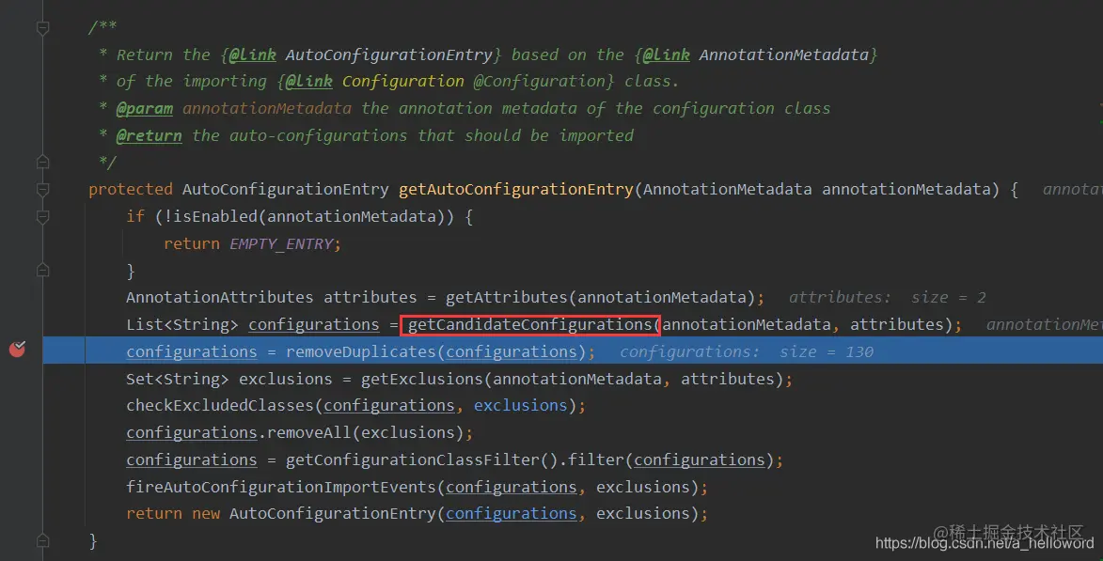Click the fireAutoConfigurationImportEvents method call
The height and width of the screenshot is (561, 1103).
tap(280, 487)
